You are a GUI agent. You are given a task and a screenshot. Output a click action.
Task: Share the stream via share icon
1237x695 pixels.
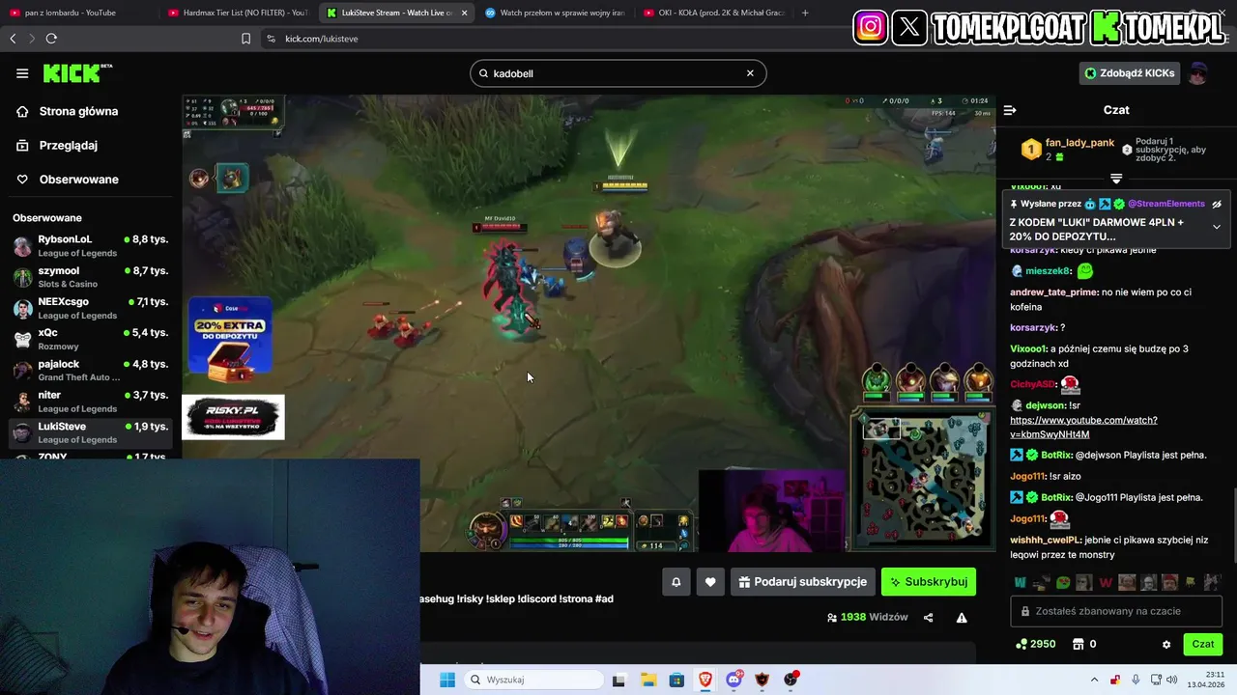[x=929, y=618]
